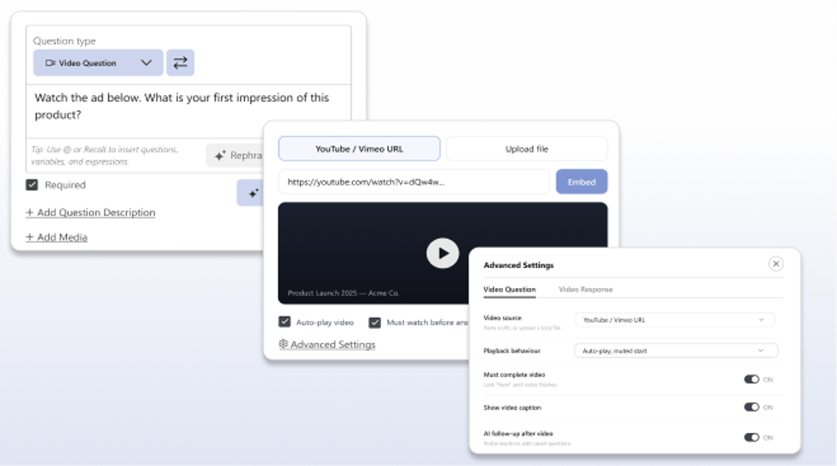Click the swap question type arrows icon
The height and width of the screenshot is (466, 837).
(x=180, y=63)
